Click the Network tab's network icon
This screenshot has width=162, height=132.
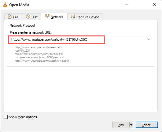(x=47, y=16)
